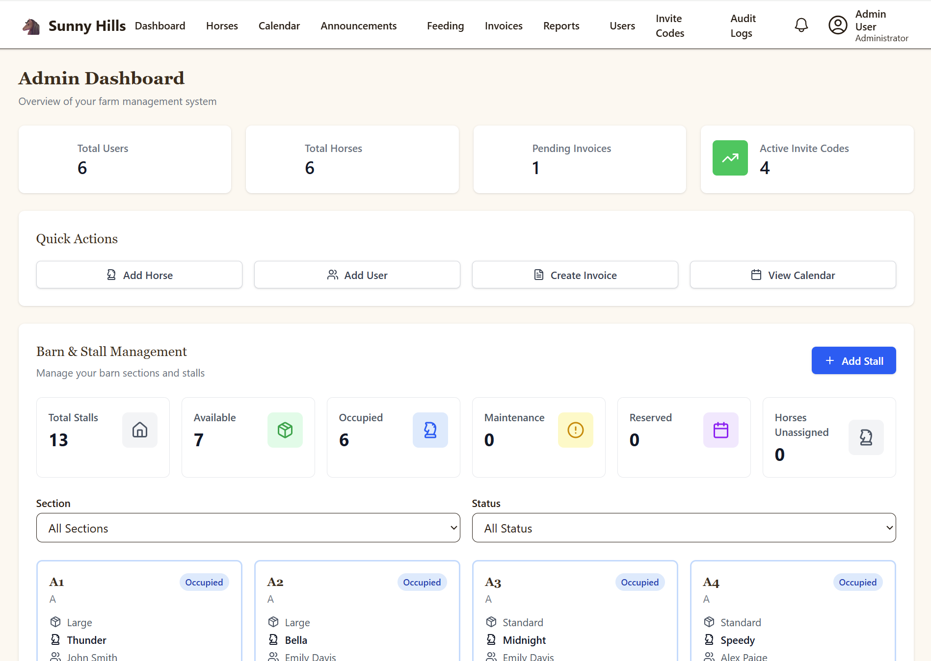Click the Sunny Hills horse logo
This screenshot has height=661, width=931.
click(x=31, y=26)
